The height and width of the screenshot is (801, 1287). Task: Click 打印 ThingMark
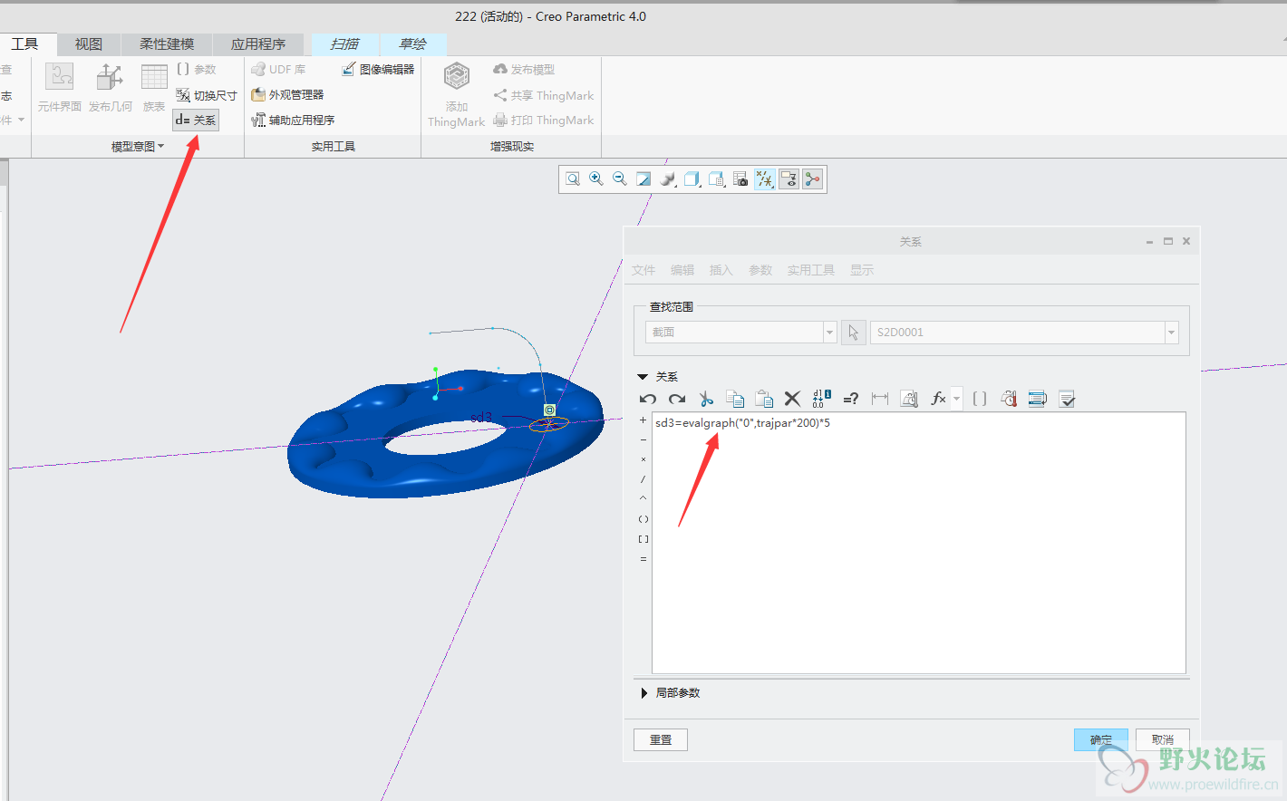[544, 120]
